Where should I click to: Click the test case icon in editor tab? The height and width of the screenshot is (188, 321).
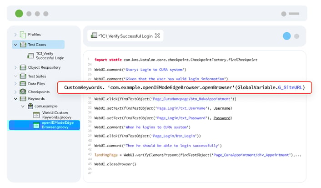point(94,35)
